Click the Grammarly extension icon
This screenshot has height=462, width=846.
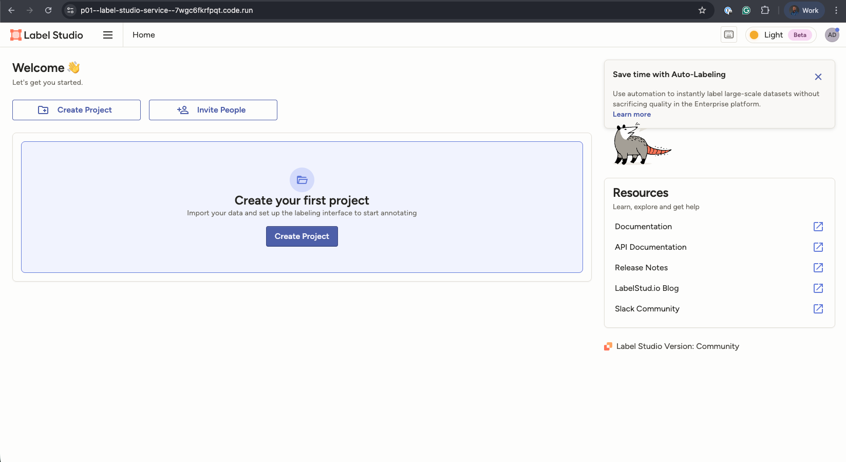746,10
